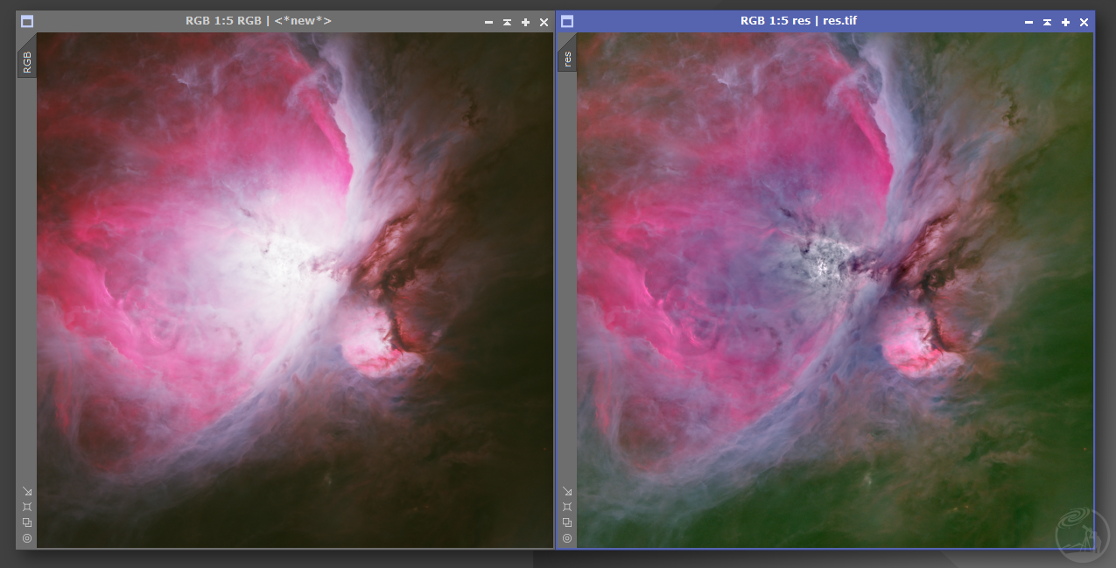Maximize the RGB image window

coord(525,22)
